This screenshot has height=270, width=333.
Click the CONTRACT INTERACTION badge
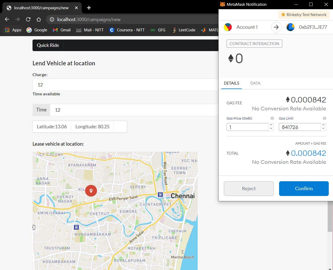coord(254,44)
